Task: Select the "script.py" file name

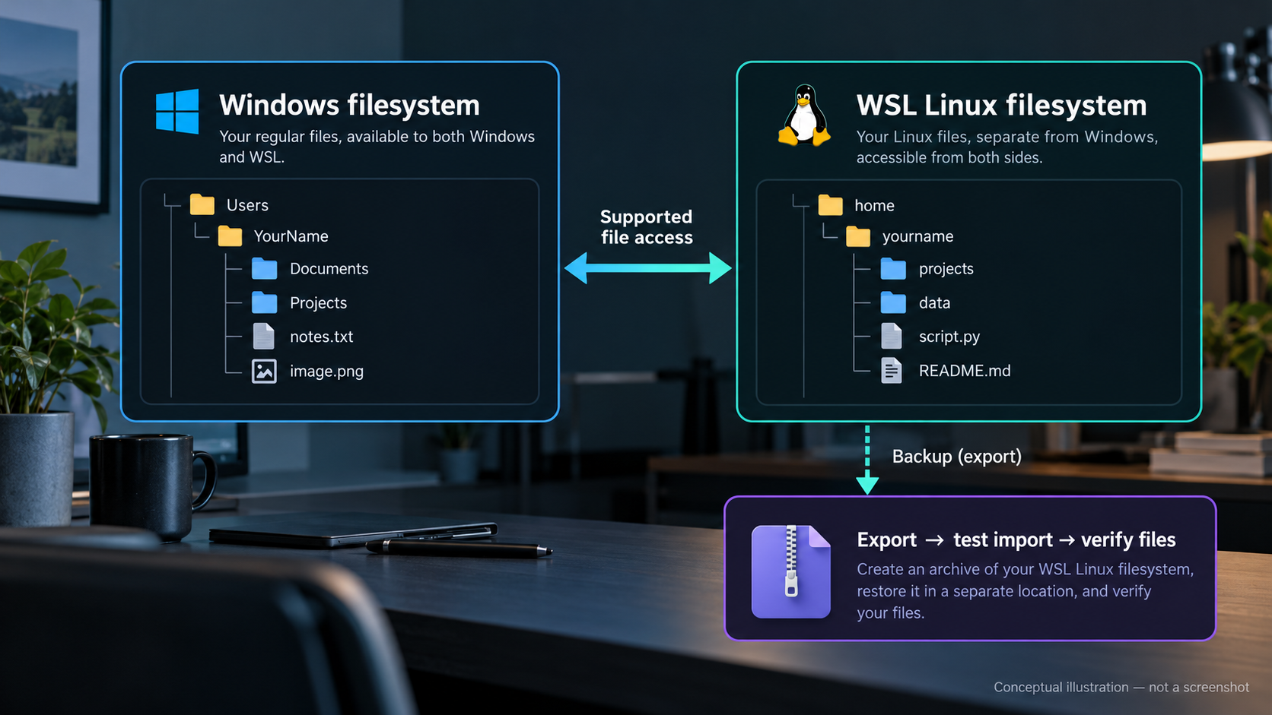Action: coord(949,337)
